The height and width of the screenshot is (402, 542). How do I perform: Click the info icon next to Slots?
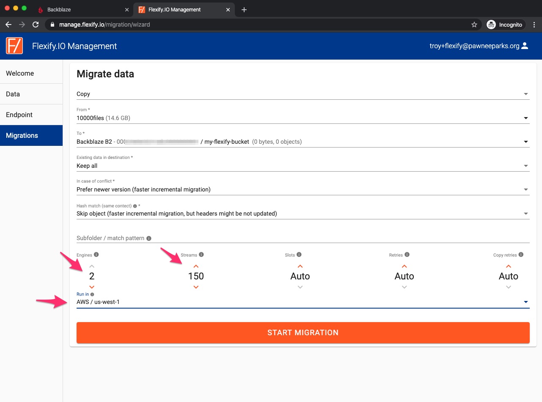point(299,254)
